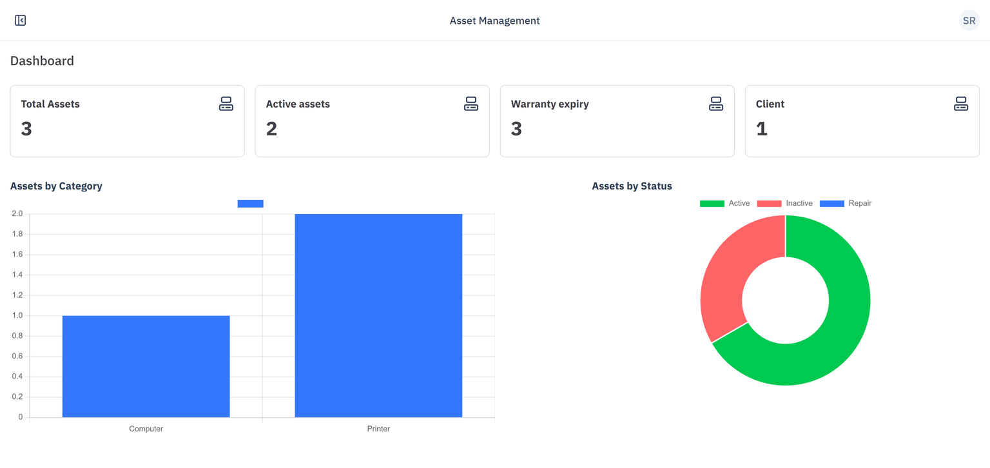990x468 pixels.
Task: Click the Total Assets card icon
Action: 226,104
